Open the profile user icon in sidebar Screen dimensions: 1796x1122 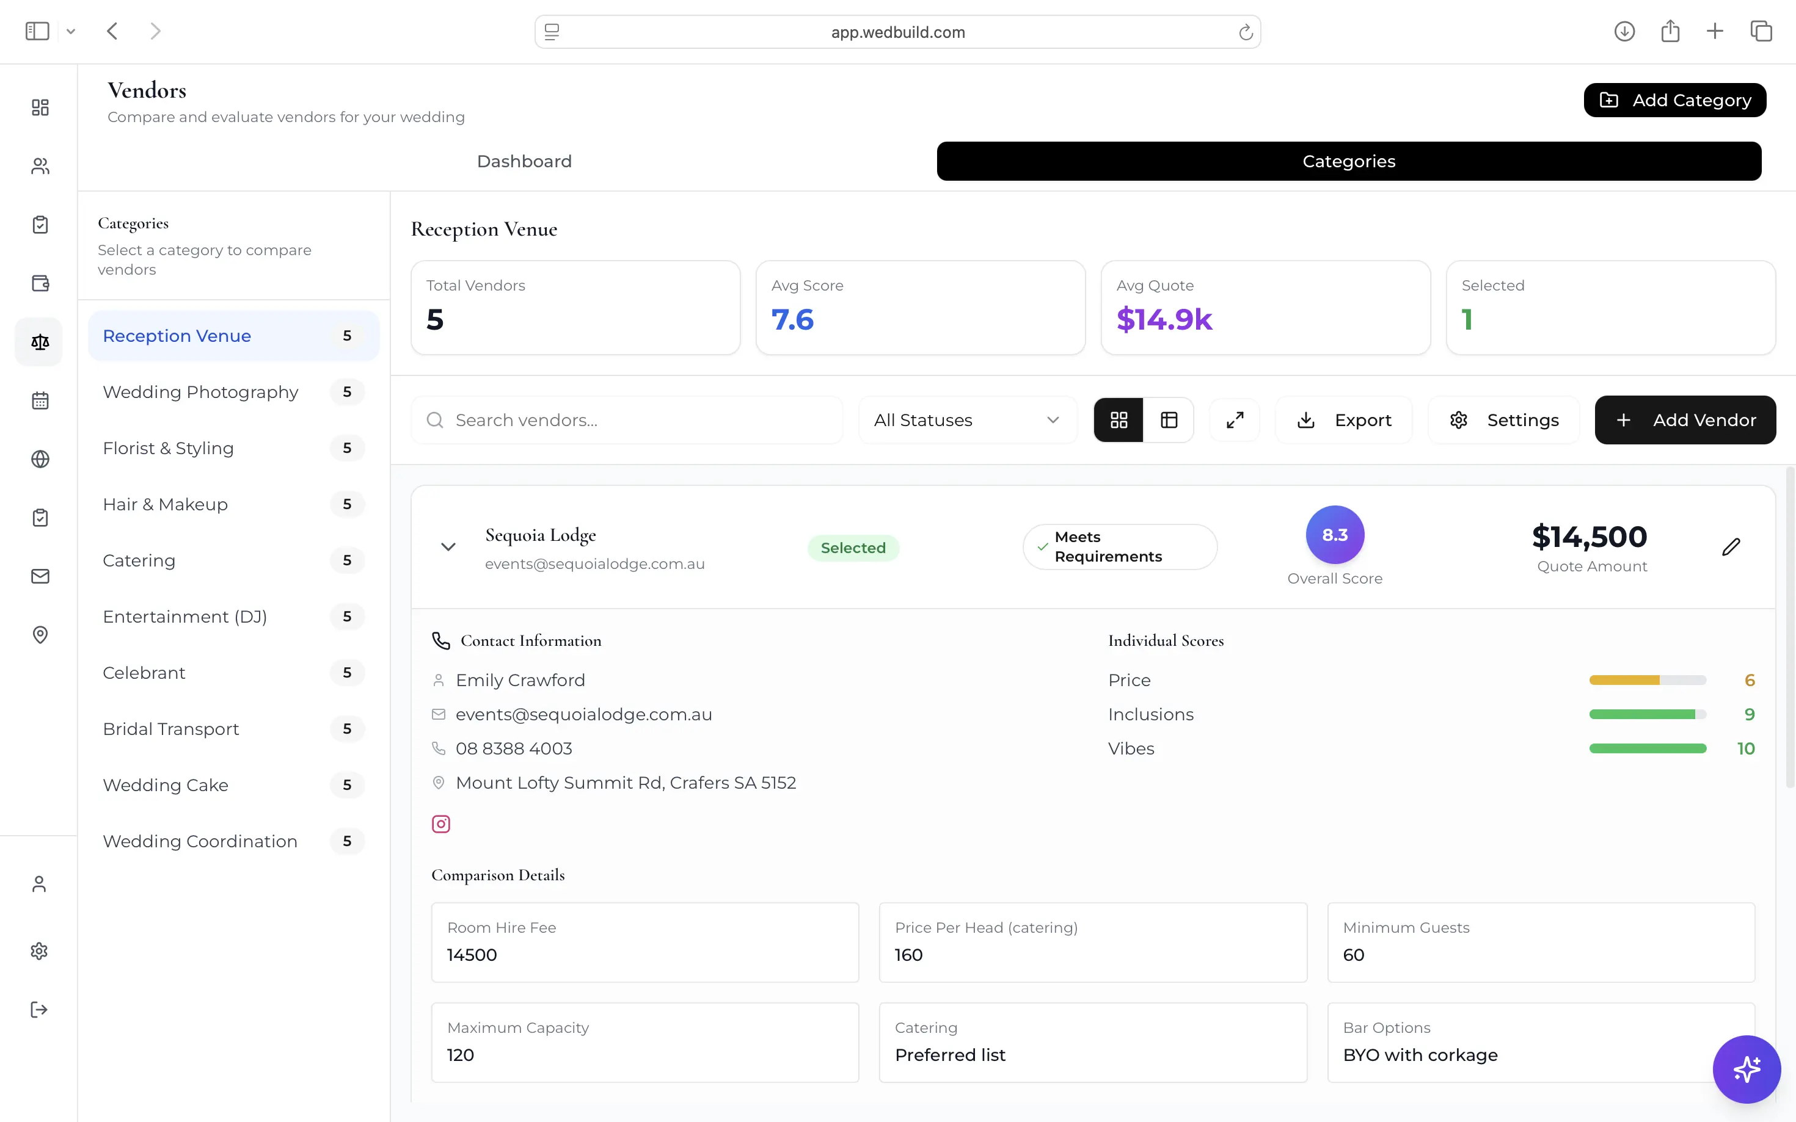39,884
